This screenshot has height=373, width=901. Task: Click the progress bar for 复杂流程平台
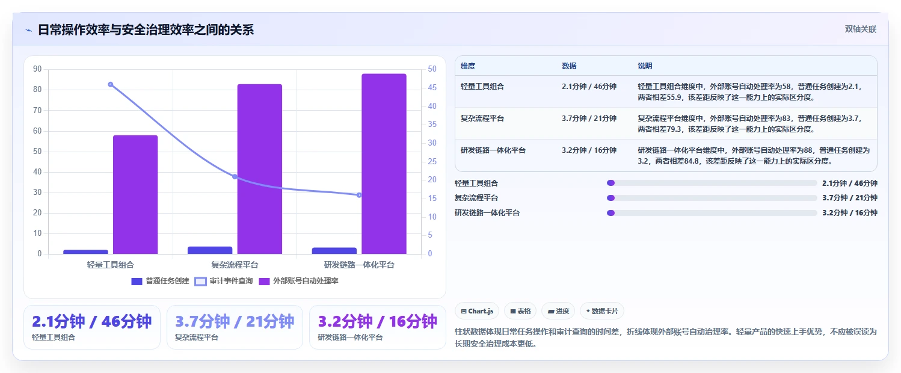[712, 197]
